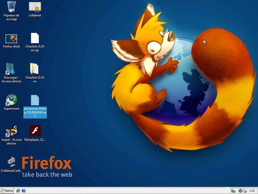Open the Inicio start menu
This screenshot has height=194, width=258.
(7, 191)
